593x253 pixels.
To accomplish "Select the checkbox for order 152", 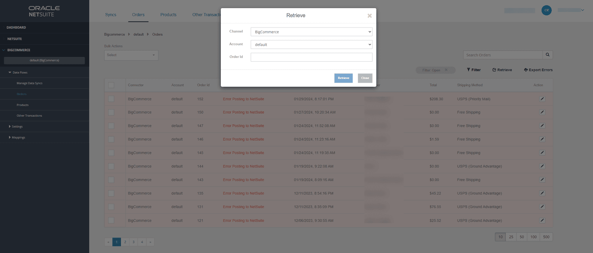I will pyautogui.click(x=111, y=99).
